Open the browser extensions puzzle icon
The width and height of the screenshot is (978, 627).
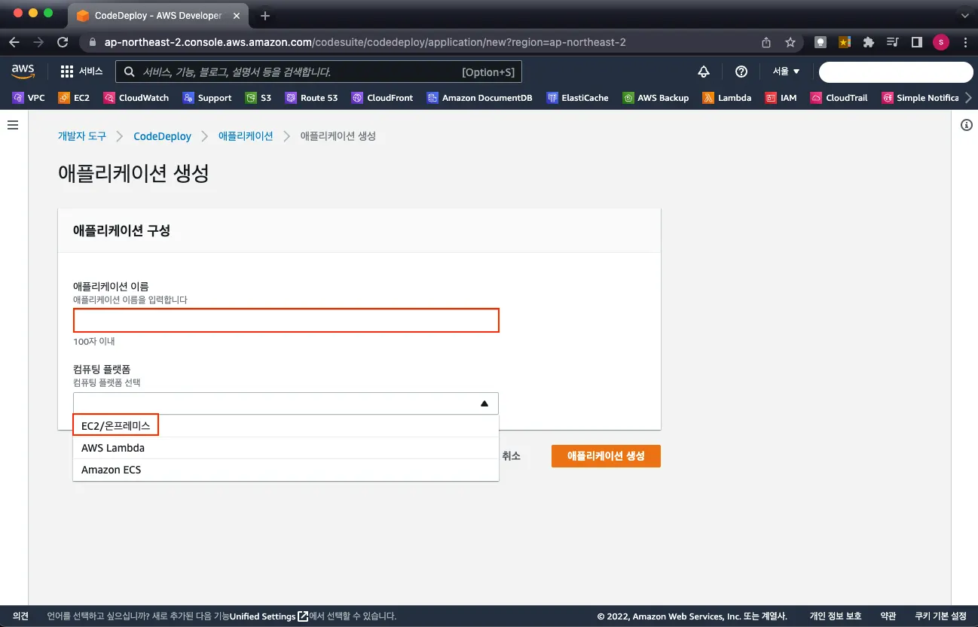(869, 42)
